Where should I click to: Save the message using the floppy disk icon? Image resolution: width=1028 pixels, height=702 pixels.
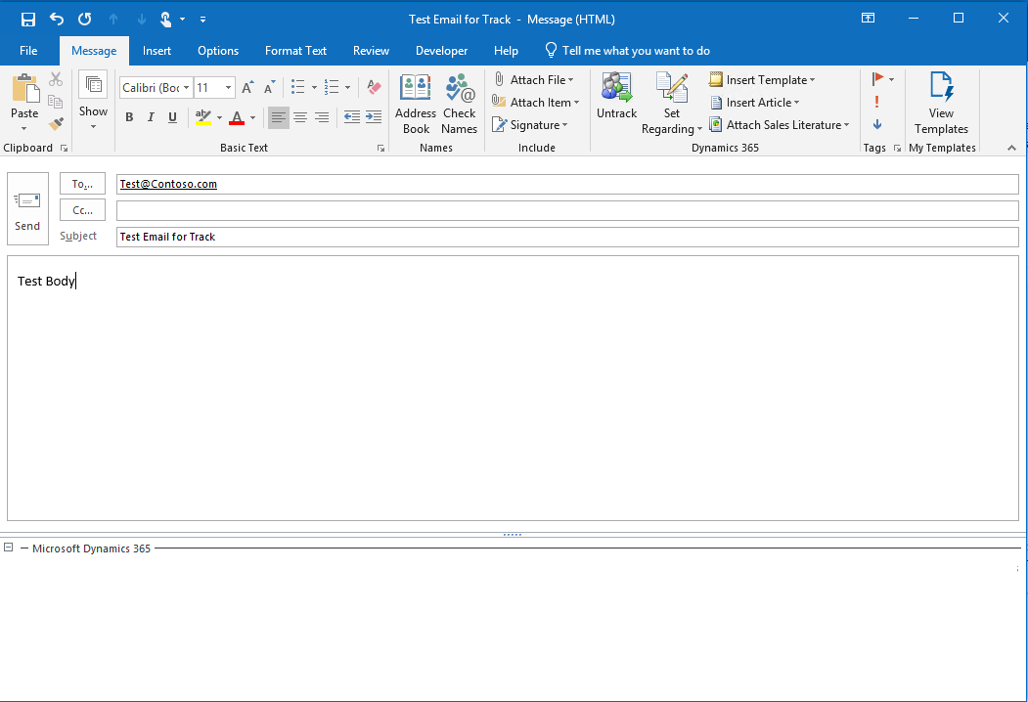(x=27, y=19)
